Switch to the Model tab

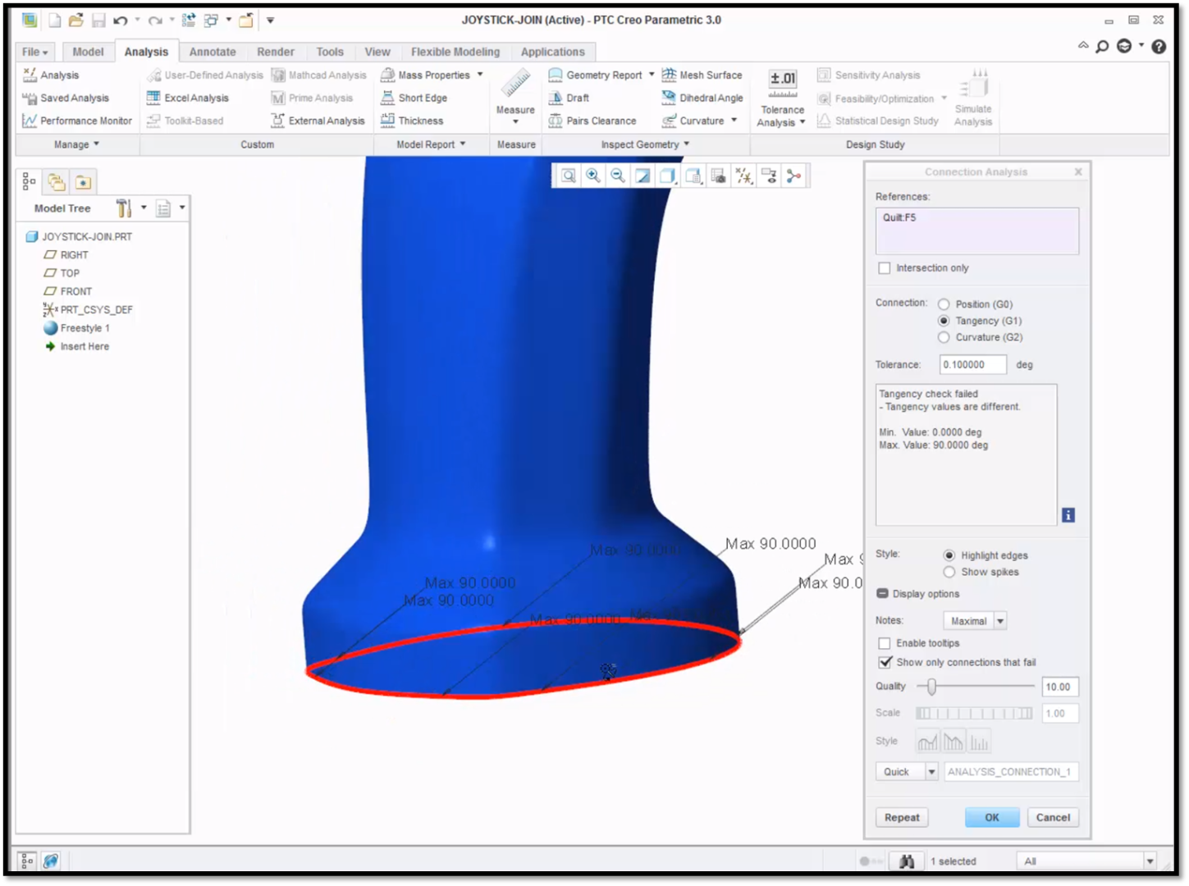[88, 52]
